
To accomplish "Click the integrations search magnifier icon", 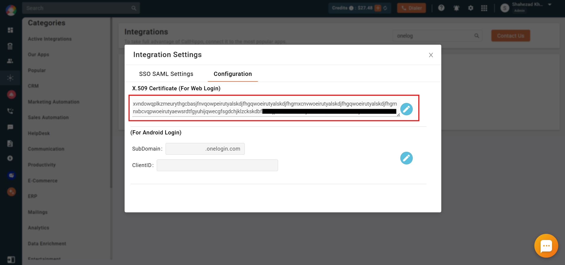I will 477,36.
